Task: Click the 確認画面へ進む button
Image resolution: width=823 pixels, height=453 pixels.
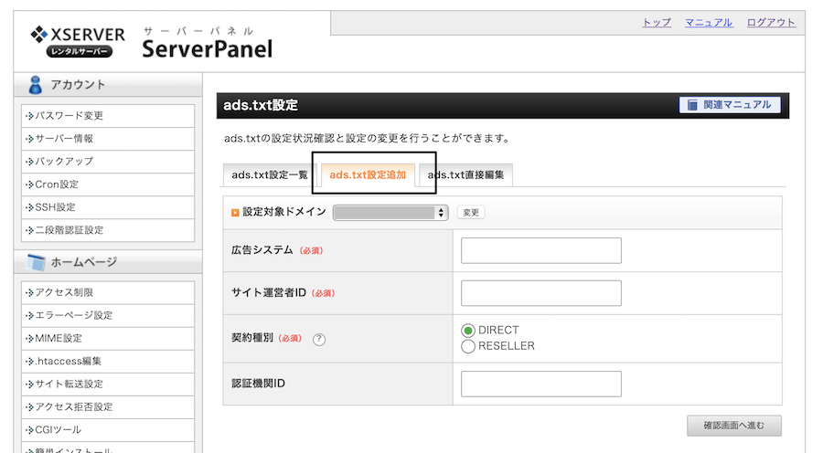Action: (x=733, y=426)
